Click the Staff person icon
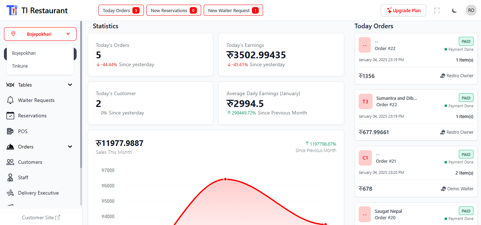The height and width of the screenshot is (225, 481). point(10,177)
